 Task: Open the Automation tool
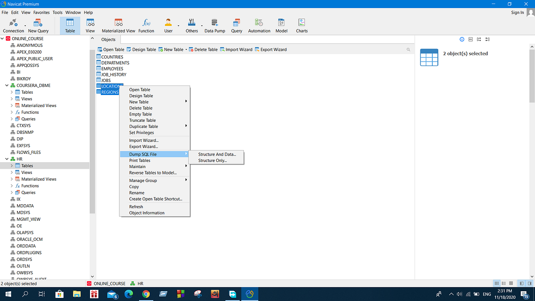click(259, 25)
